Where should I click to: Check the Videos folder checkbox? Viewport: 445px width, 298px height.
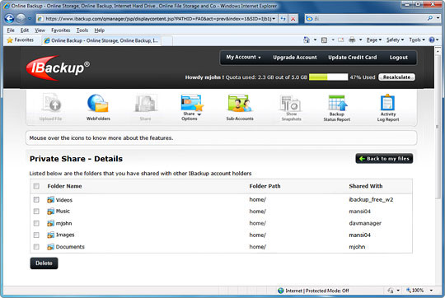[x=36, y=199]
